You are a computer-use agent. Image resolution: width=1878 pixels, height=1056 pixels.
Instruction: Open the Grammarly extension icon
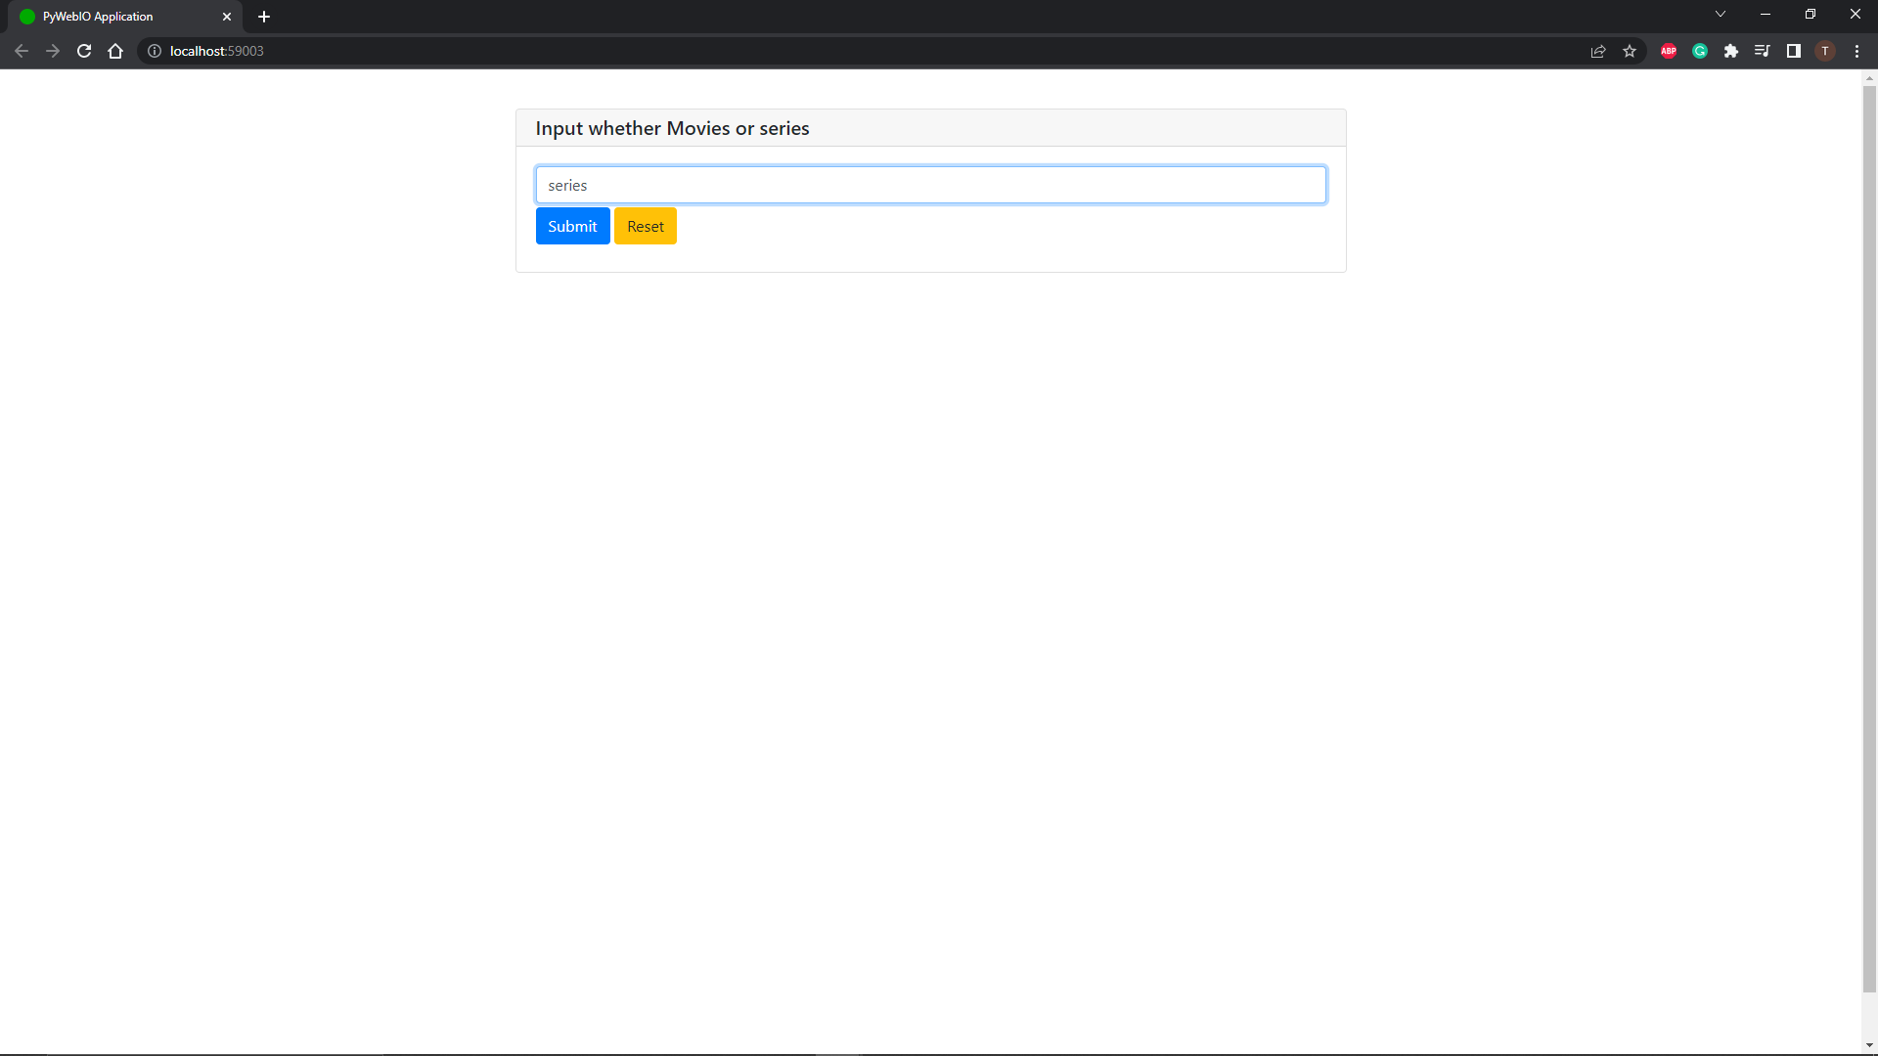point(1700,51)
